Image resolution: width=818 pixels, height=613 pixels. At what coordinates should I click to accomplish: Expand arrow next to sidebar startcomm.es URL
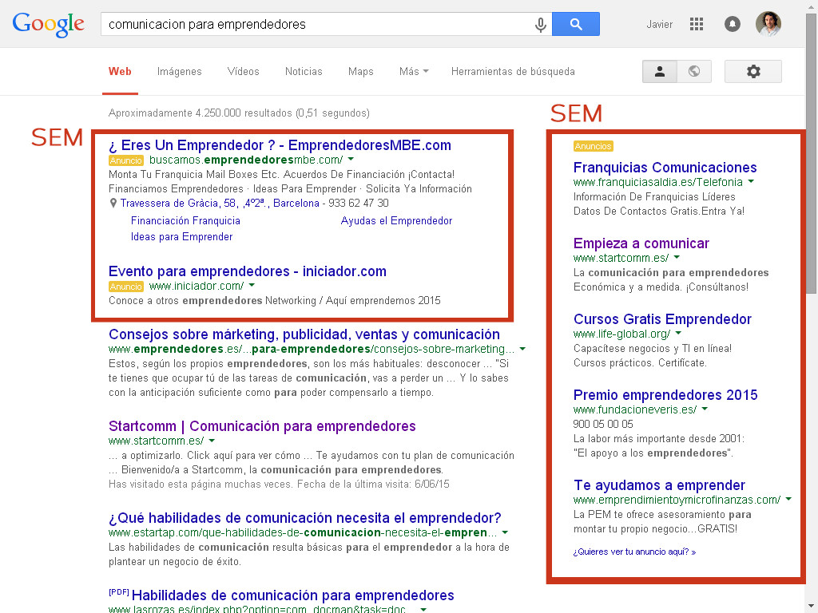(677, 257)
